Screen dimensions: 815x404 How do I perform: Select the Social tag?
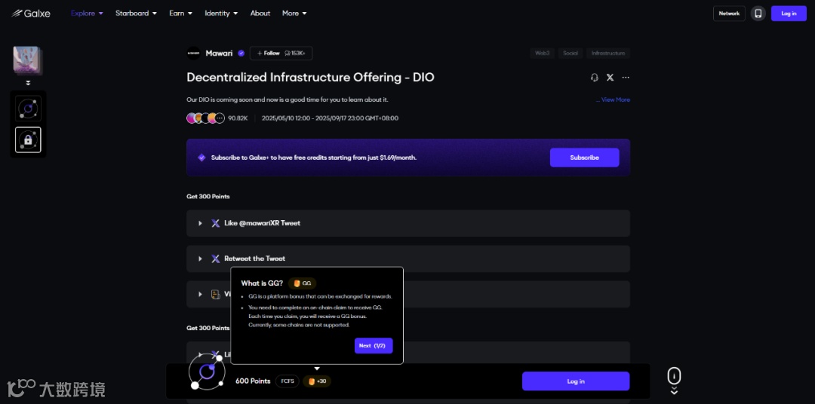570,53
